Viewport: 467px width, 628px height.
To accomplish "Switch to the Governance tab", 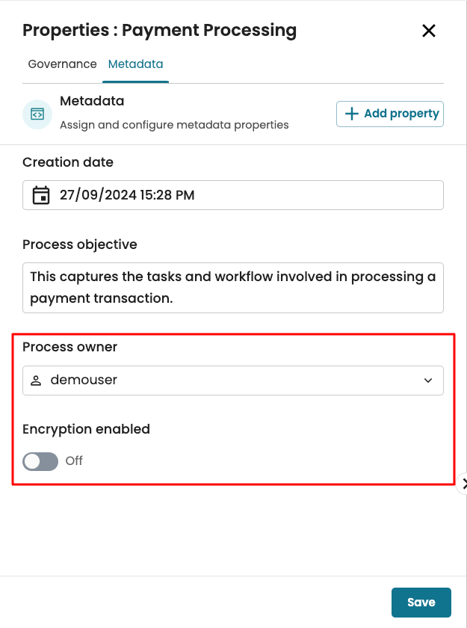I will [x=62, y=64].
